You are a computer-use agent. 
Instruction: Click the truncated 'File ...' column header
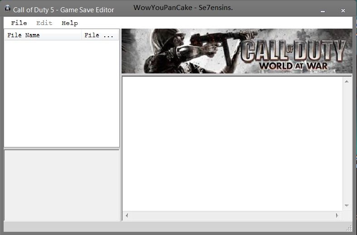(x=100, y=35)
